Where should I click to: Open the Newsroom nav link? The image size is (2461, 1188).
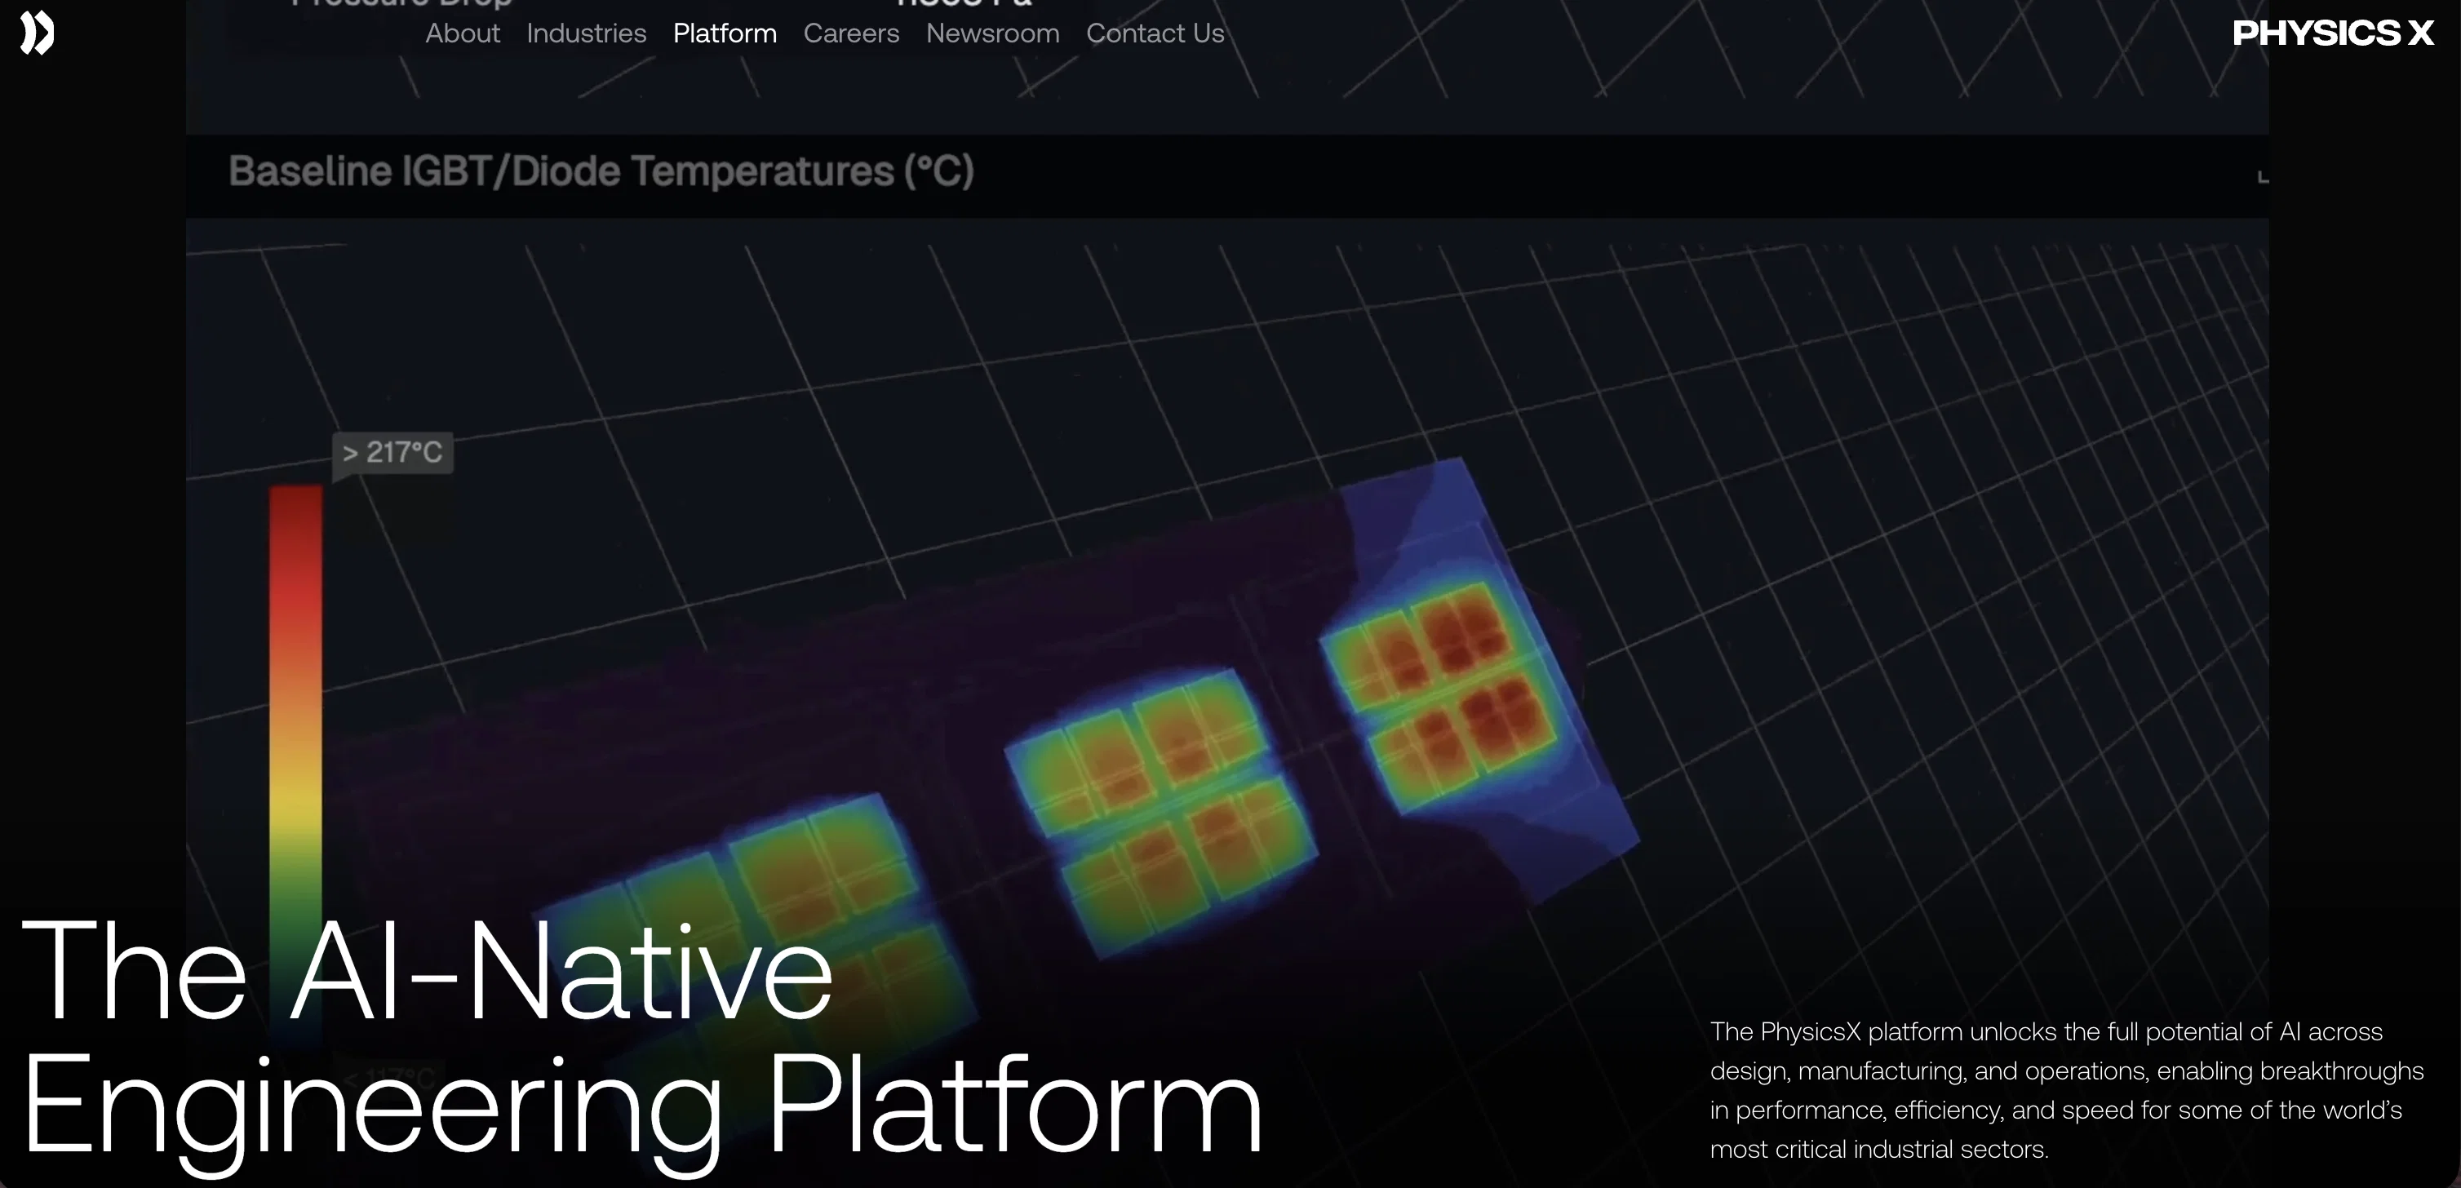pyautogui.click(x=992, y=33)
